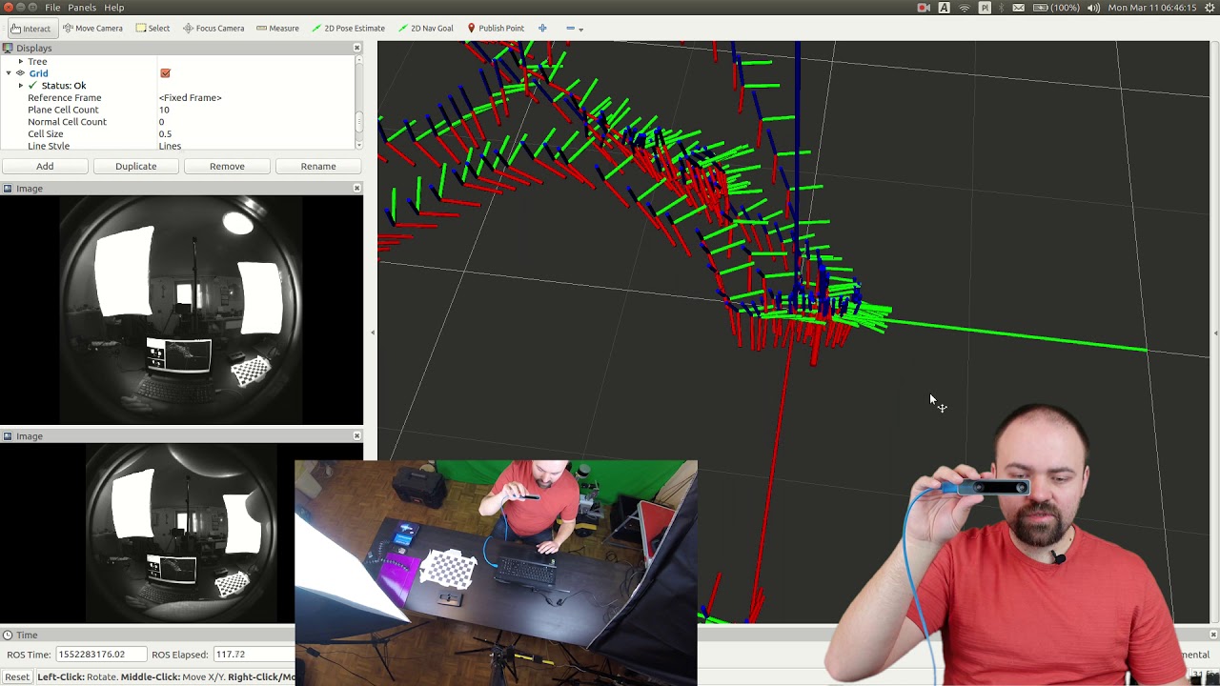This screenshot has height=686, width=1220.
Task: Close the first Image panel
Action: click(357, 189)
